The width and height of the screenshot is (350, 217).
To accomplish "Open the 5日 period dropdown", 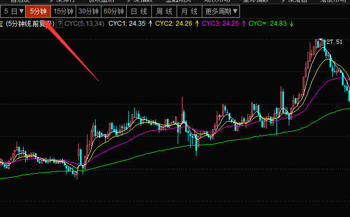I will [13, 11].
